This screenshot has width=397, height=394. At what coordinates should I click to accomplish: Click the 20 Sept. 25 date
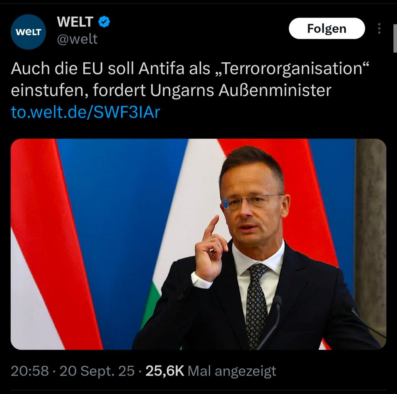tap(97, 371)
